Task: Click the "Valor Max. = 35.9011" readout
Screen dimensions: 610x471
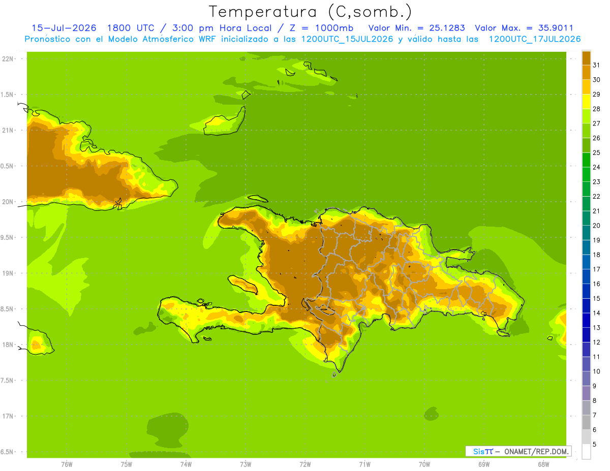Action: [x=524, y=28]
